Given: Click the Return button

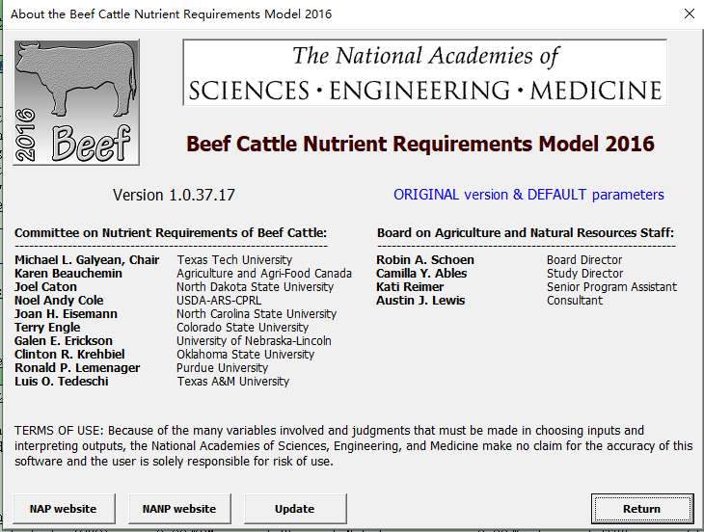Looking at the screenshot, I should [x=642, y=509].
